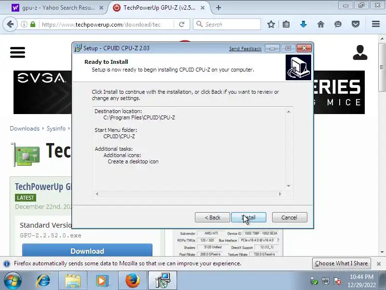Open Windows Explorer from taskbar
Viewport: 386px width, 290px height.
click(73, 281)
